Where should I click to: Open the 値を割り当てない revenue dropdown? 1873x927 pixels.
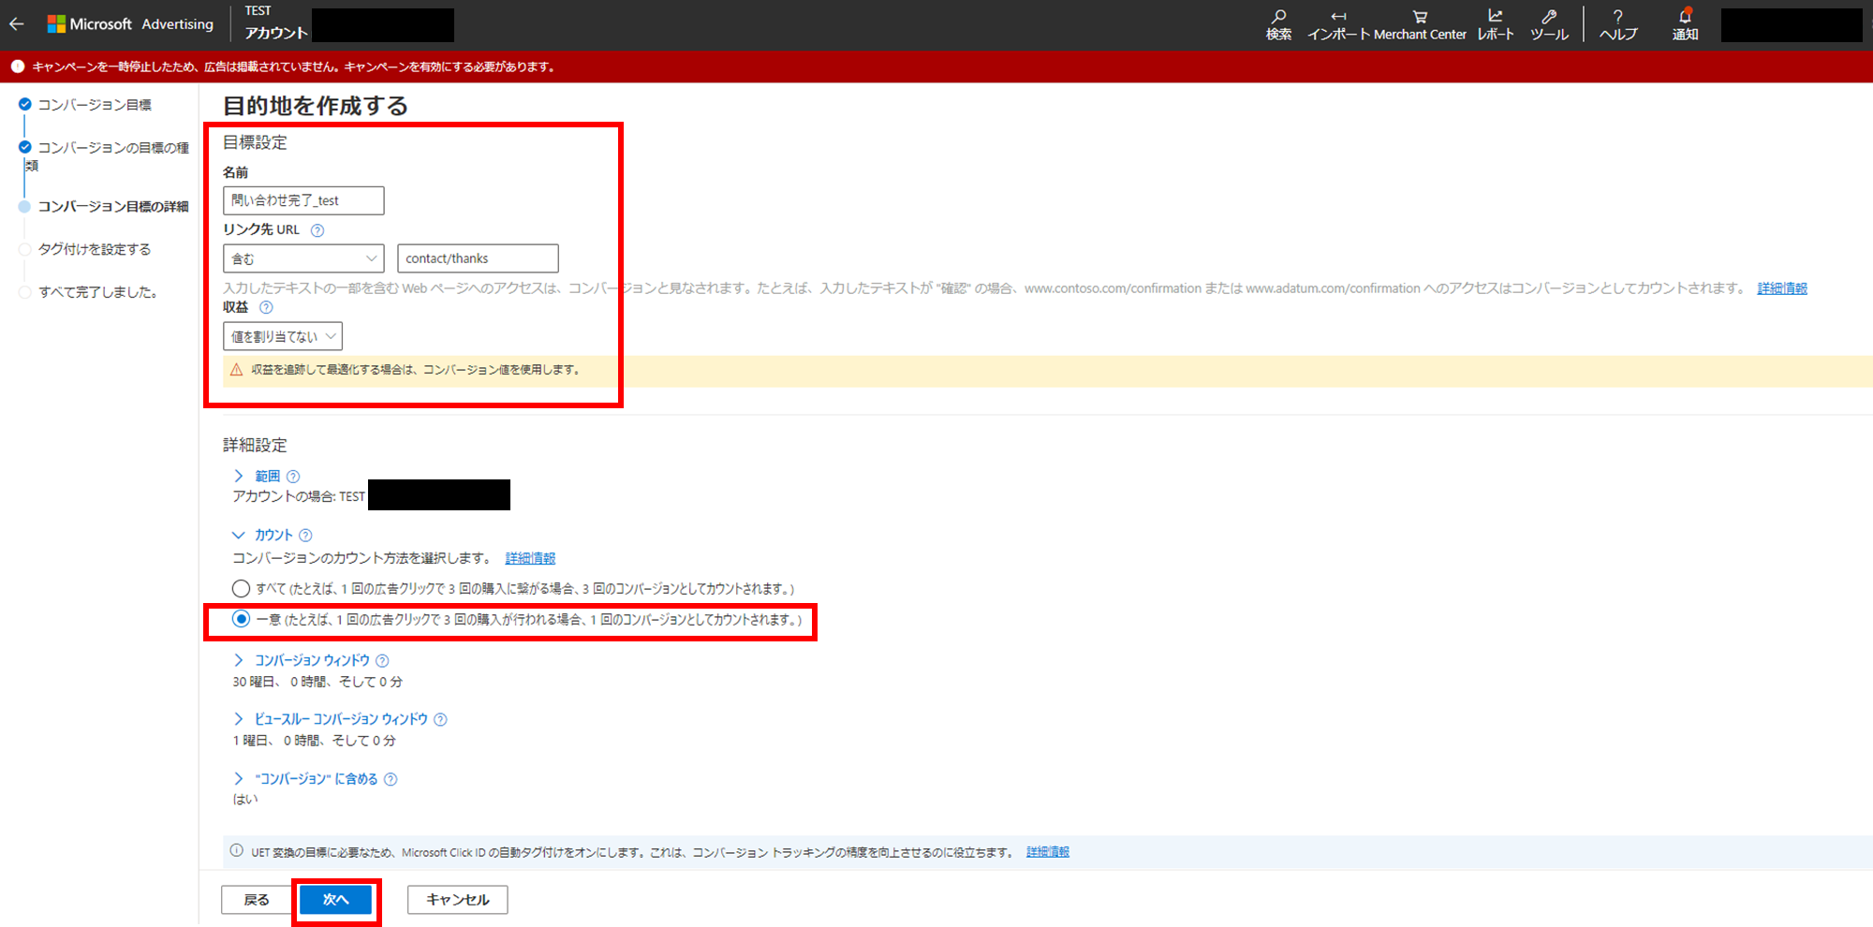click(282, 336)
